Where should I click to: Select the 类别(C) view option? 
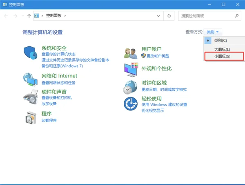point(220,40)
